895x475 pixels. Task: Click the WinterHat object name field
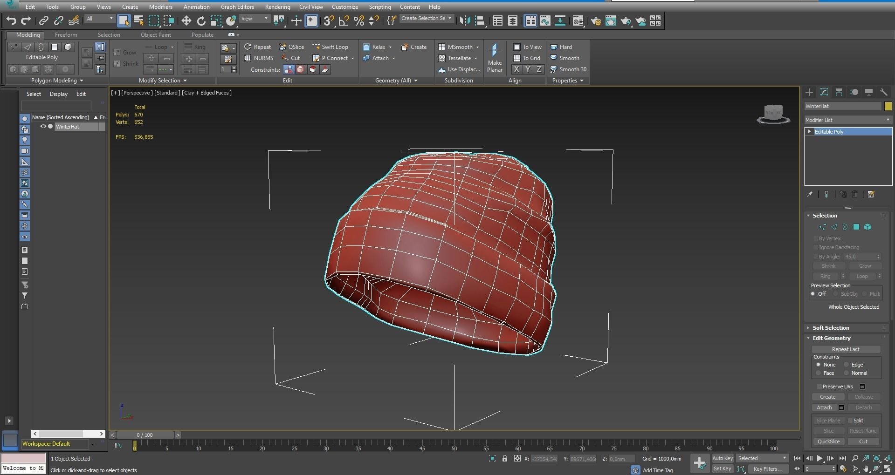843,106
